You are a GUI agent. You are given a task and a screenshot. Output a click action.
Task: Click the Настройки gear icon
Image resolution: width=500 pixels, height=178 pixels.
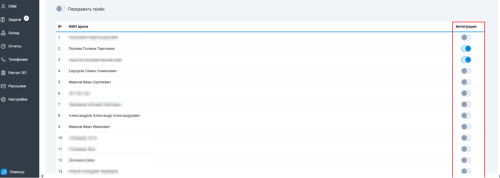point(3,99)
